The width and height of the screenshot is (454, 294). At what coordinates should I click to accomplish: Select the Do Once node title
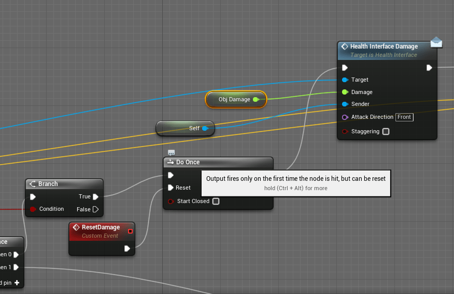pos(188,162)
